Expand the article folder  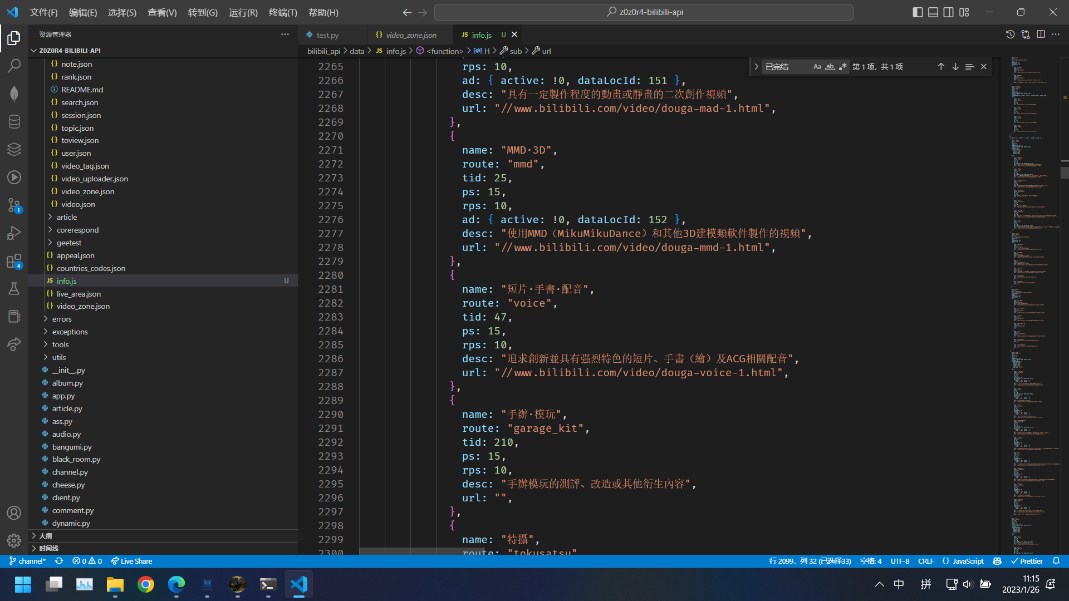pyautogui.click(x=66, y=217)
